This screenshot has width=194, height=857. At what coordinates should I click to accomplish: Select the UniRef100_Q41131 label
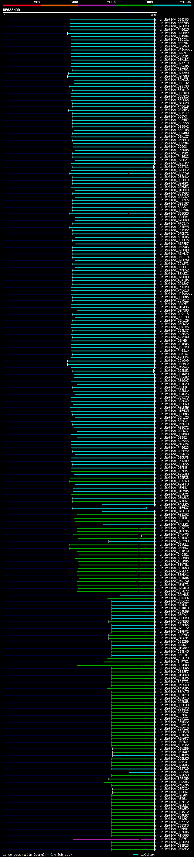[174, 762]
